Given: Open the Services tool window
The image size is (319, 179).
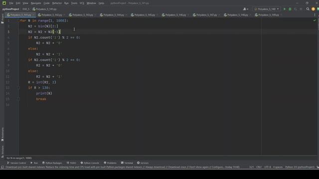Looking at the screenshot, I should click(x=143, y=163).
